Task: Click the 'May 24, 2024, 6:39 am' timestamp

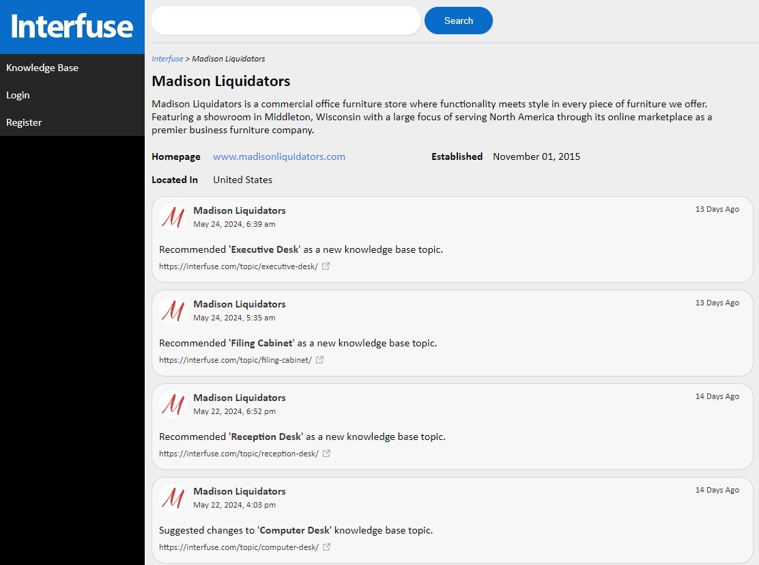Action: pyautogui.click(x=234, y=224)
